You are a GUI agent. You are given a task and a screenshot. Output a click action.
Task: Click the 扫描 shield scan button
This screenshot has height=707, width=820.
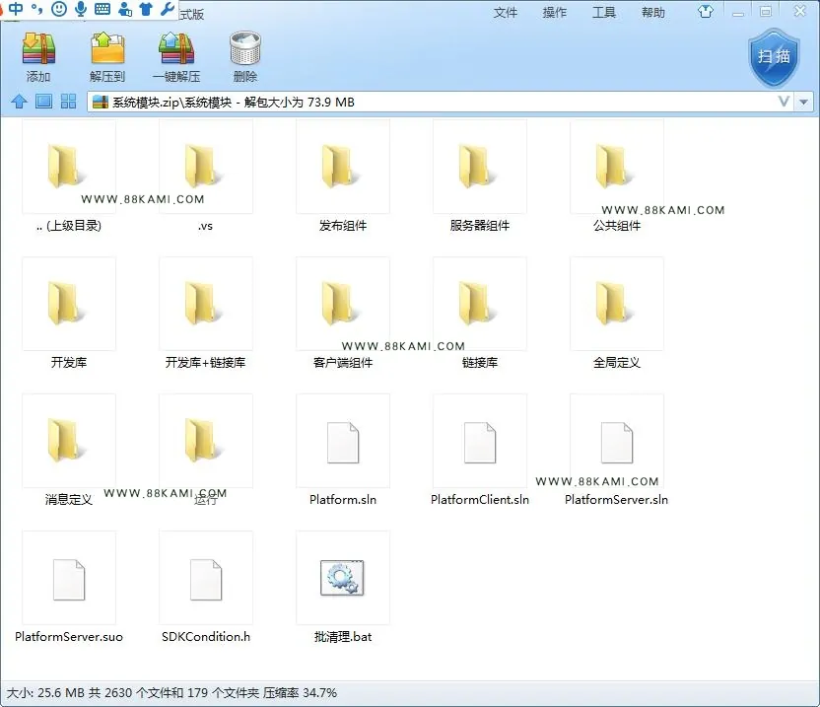(x=774, y=58)
